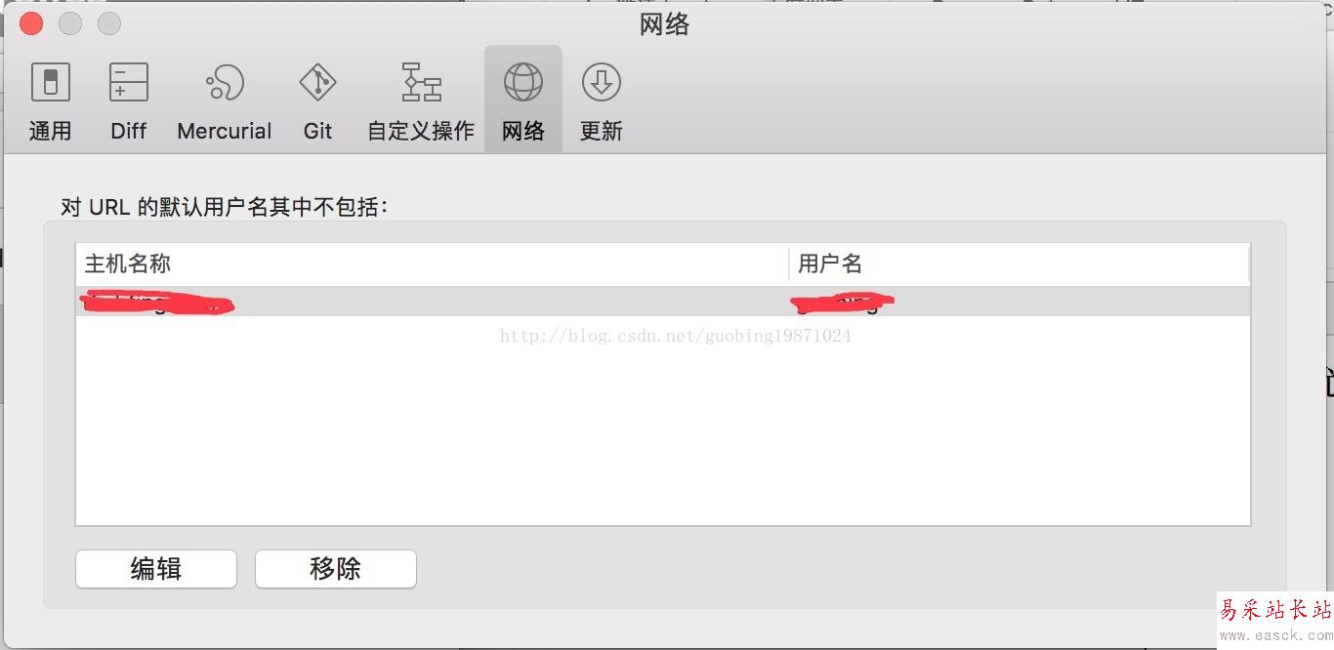Open the Mercurial settings icon
The height and width of the screenshot is (650, 1334).
click(225, 84)
